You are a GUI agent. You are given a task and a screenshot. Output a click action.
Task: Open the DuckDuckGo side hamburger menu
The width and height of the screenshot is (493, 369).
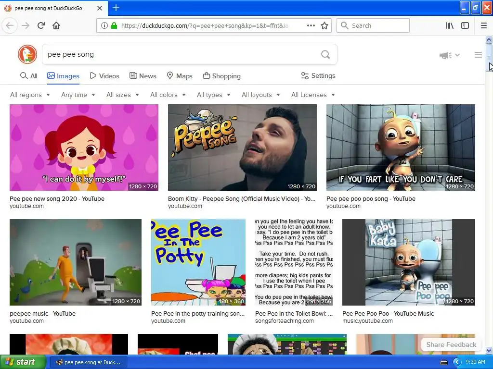478,55
